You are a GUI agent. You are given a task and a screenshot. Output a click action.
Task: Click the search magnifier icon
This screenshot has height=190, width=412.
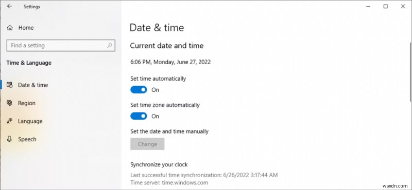click(x=110, y=45)
